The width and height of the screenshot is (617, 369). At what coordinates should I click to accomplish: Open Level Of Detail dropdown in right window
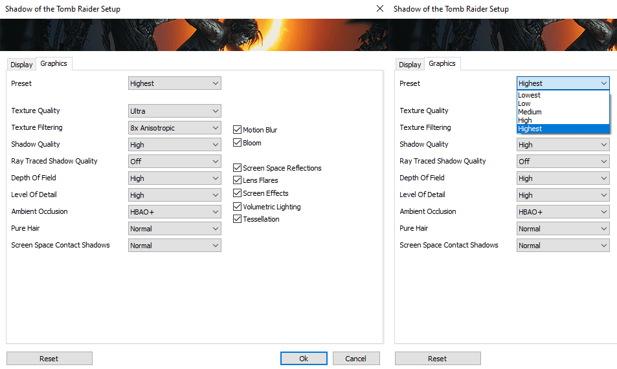pyautogui.click(x=563, y=195)
